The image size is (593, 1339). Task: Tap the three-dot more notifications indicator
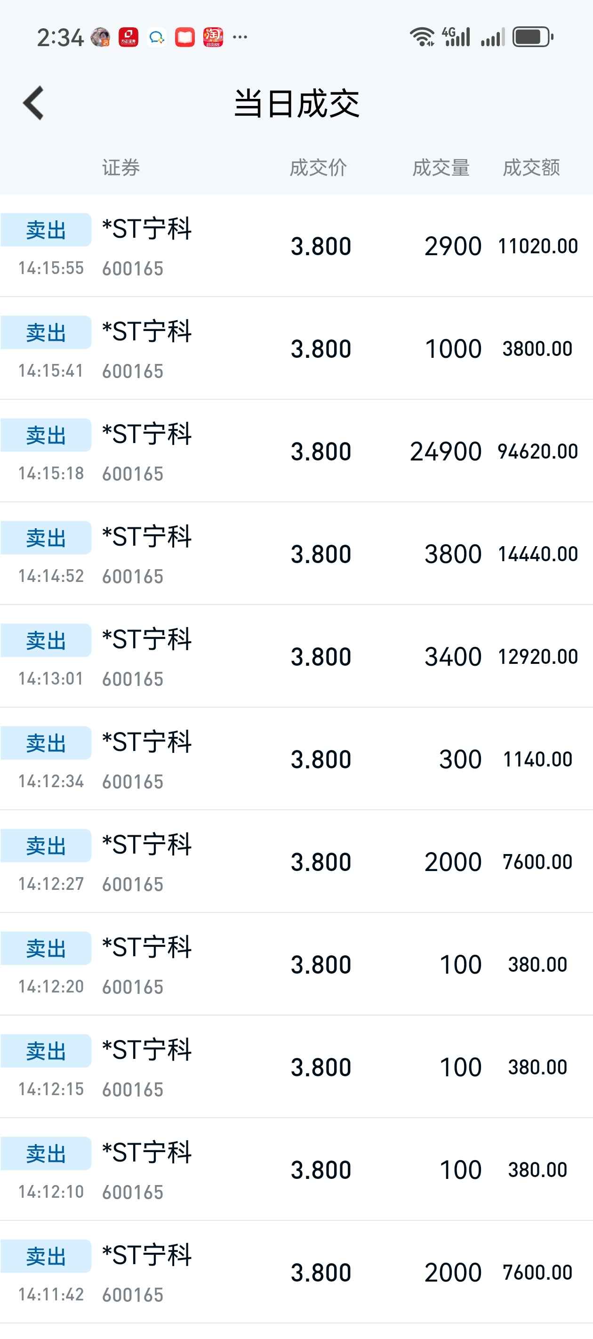240,37
